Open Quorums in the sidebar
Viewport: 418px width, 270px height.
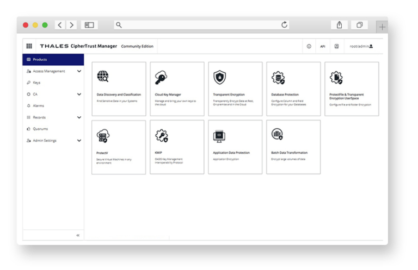click(40, 129)
